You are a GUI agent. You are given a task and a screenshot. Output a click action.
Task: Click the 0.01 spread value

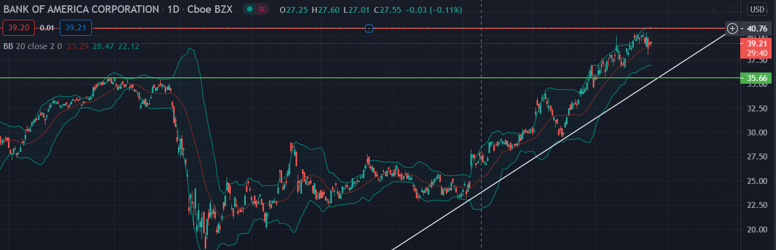tap(48, 28)
